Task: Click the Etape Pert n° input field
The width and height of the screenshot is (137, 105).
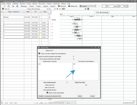Action: [86, 51]
